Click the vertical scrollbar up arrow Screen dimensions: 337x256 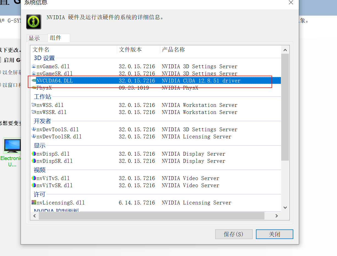(285, 50)
